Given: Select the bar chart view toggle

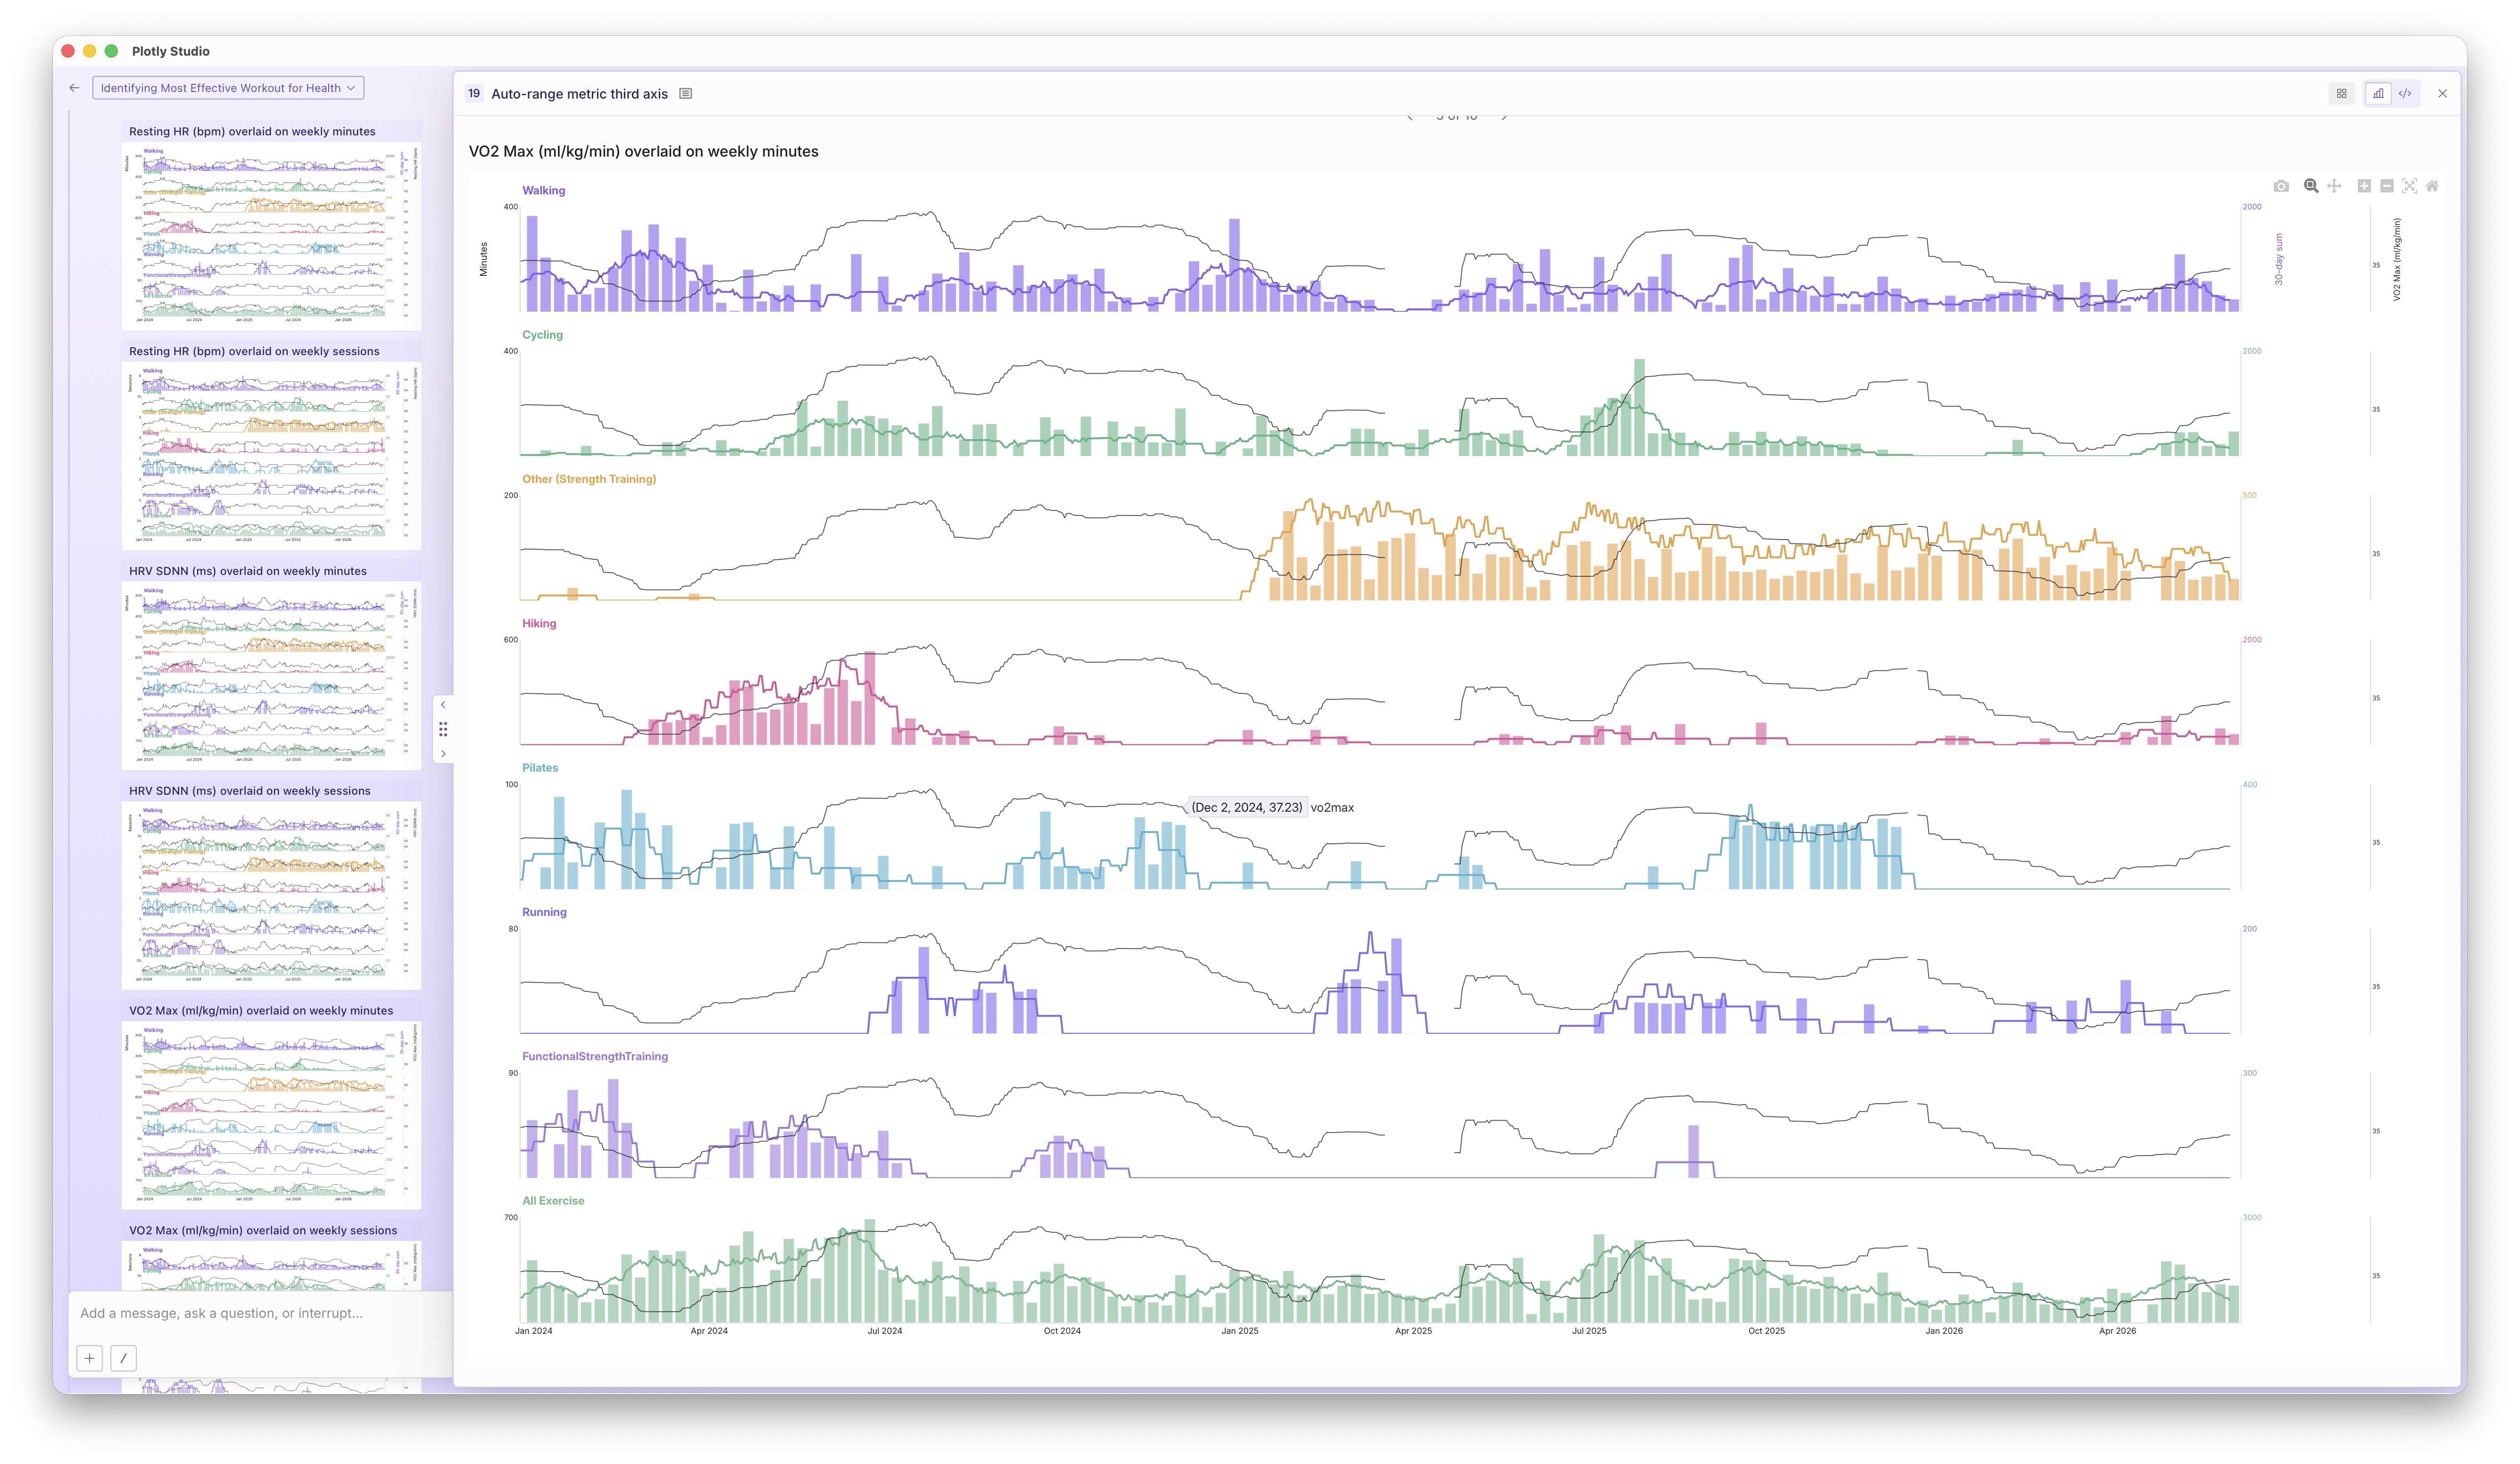Looking at the screenshot, I should [x=2378, y=94].
